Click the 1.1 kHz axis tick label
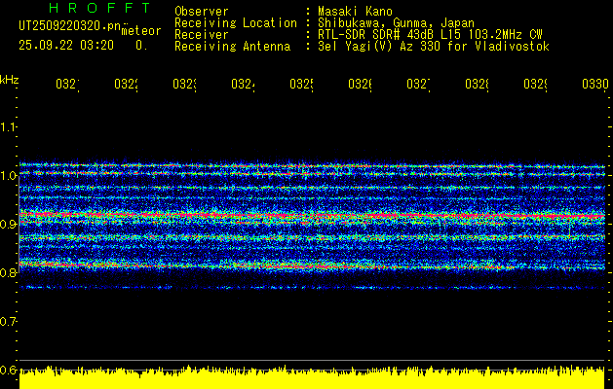The image size is (613, 389). pos(8,126)
